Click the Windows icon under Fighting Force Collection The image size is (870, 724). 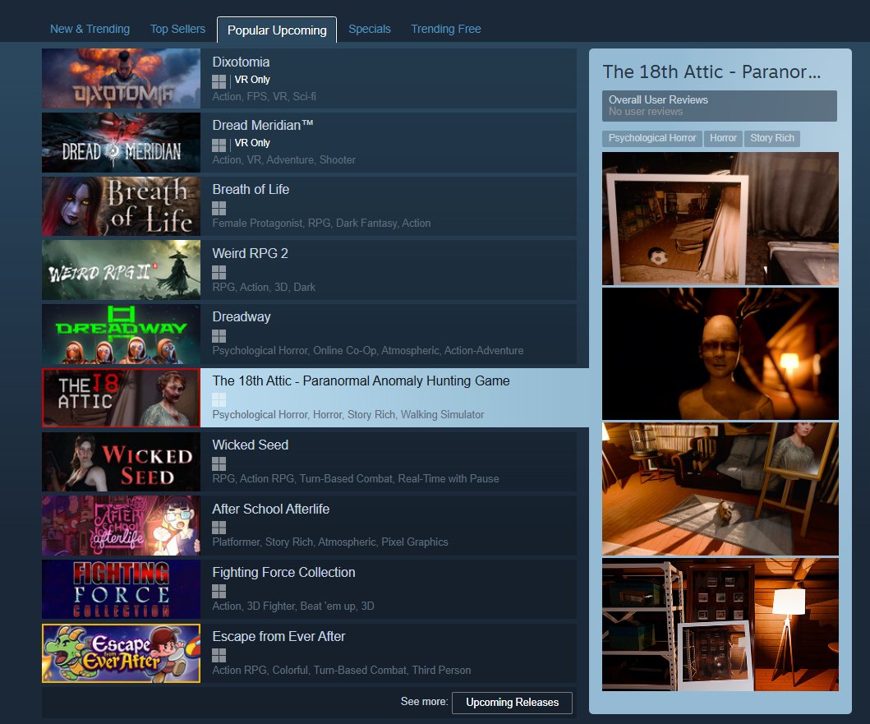[219, 592]
